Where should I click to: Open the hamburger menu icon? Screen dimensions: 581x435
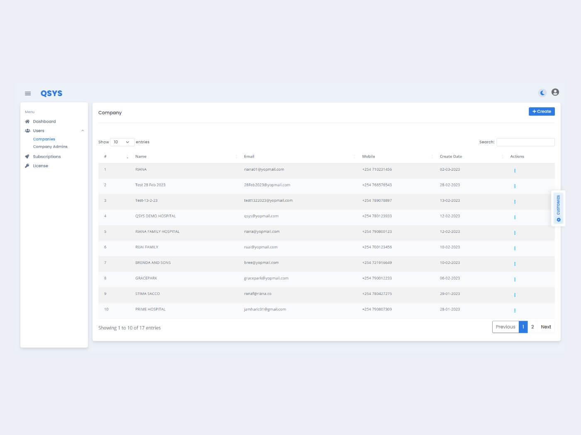[x=28, y=94]
